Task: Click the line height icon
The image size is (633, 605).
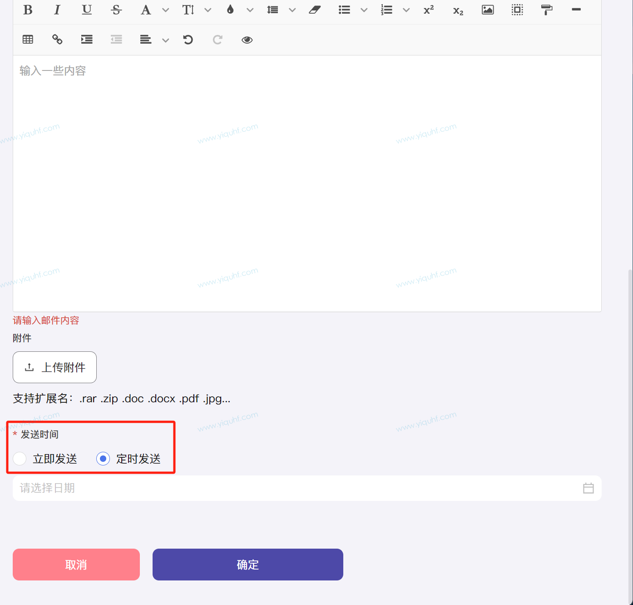Action: (272, 10)
